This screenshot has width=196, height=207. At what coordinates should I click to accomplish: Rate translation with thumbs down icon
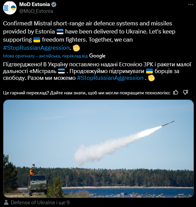coord(186,93)
